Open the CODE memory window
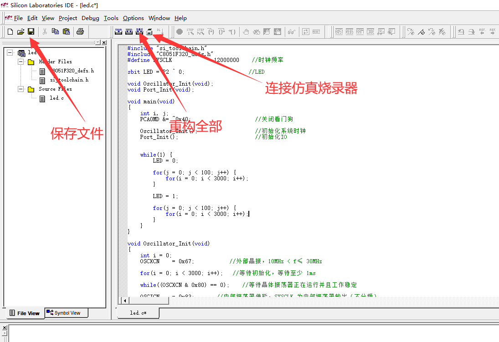The image size is (499, 342). pyautogui.click(x=370, y=31)
